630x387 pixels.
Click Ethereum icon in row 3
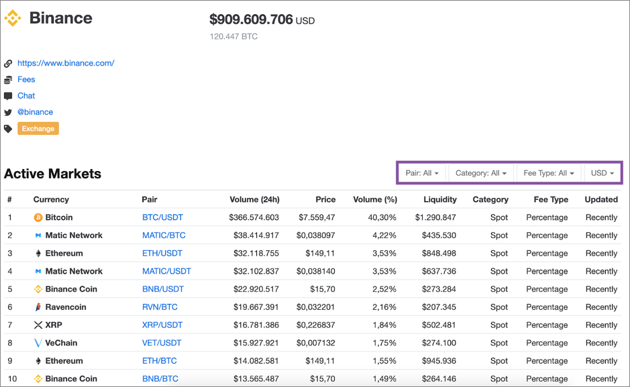38,254
